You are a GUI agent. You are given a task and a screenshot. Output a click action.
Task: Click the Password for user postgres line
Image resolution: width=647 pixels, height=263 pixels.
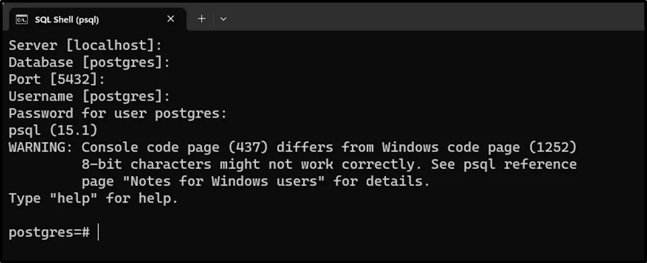(117, 113)
